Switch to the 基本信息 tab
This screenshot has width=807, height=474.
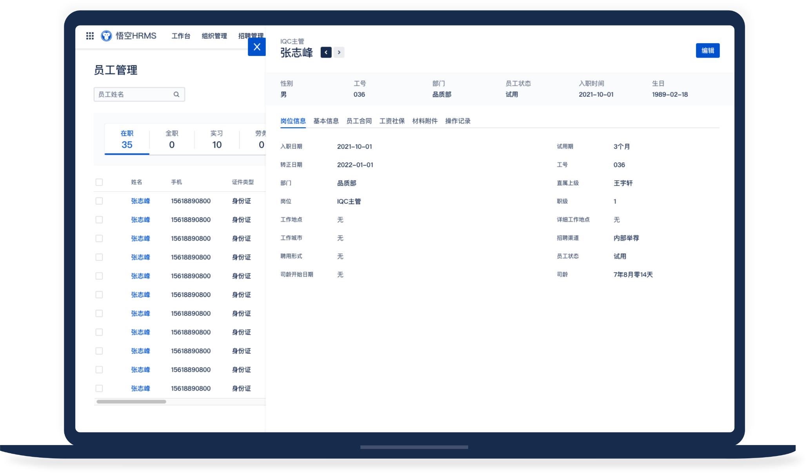[x=326, y=121]
